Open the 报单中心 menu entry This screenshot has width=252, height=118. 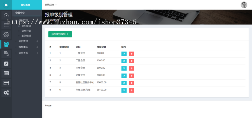click(23, 47)
